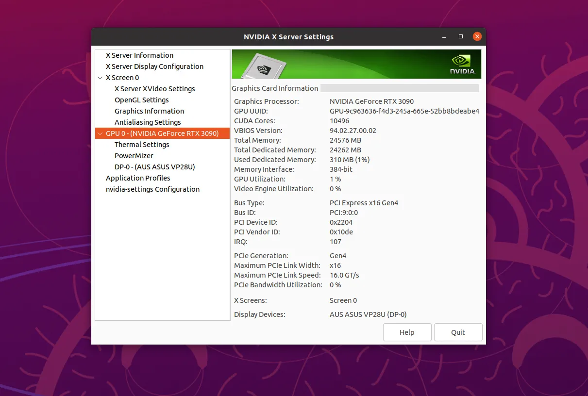Collapse the GPU 0 tree arrow
The image size is (588, 396).
(x=101, y=133)
